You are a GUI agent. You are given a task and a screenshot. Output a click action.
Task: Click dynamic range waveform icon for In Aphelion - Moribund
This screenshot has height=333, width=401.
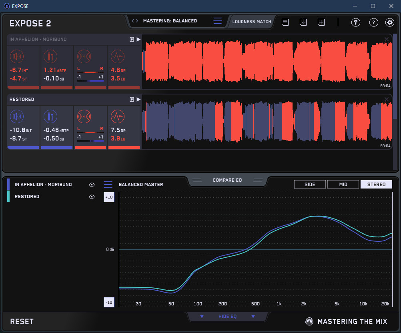pos(118,56)
